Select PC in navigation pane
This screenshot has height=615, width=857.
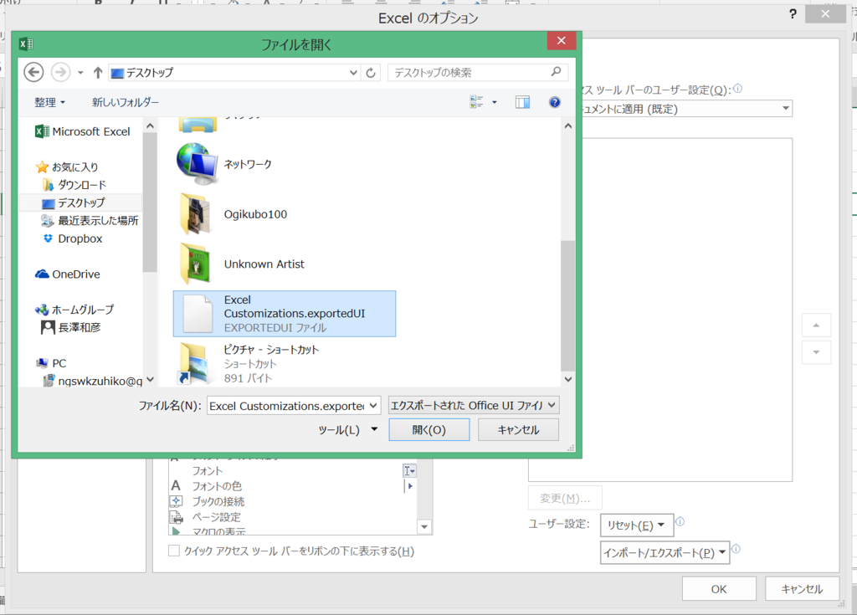51,363
